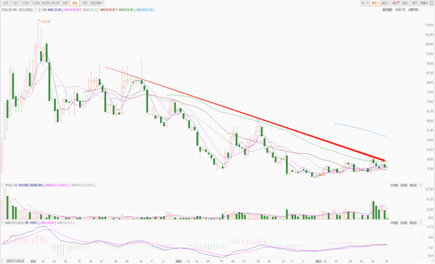This screenshot has width=435, height=264.
Task: Toggle the 科创CDR overlay
Action: (400, 10)
